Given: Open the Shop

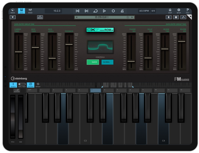Looking at the screenshot, I should (170, 11).
